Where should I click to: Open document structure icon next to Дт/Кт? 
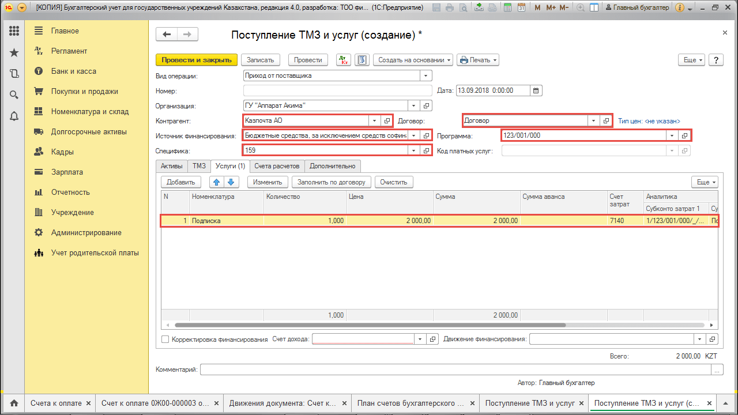click(x=362, y=59)
